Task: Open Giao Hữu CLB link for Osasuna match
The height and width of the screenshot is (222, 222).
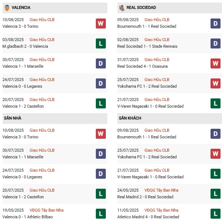Action: (157, 60)
